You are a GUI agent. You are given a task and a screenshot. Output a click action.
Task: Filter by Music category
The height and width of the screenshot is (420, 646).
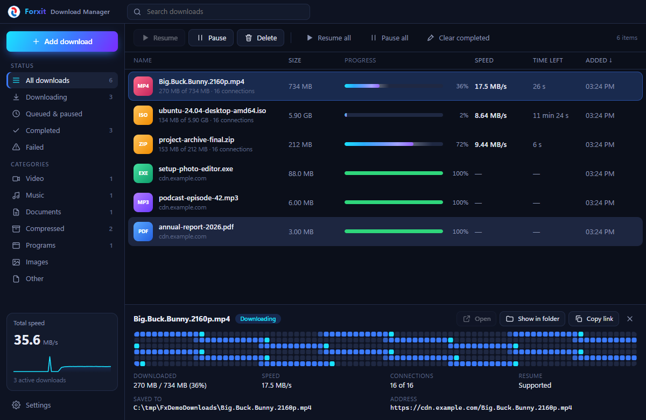(x=62, y=195)
